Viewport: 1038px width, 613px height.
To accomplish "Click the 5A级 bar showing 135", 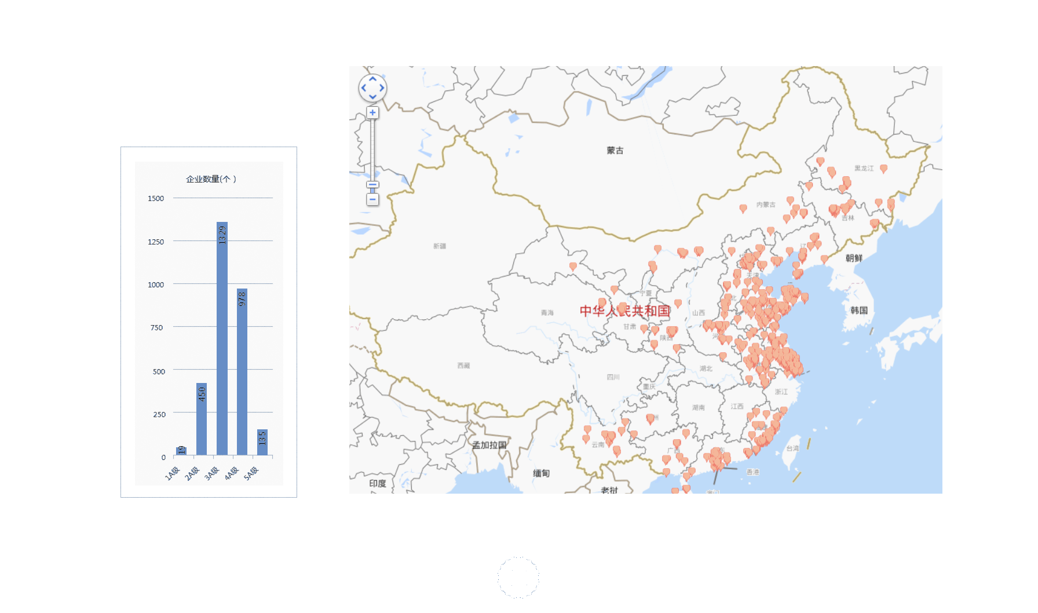I will [262, 442].
